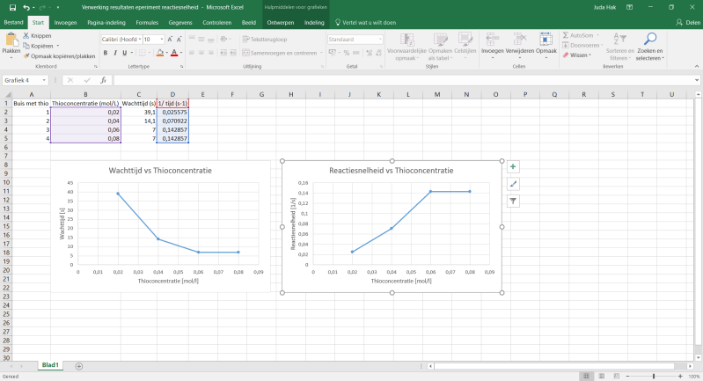
Task: Click the Undo arrow icon
Action: point(26,7)
